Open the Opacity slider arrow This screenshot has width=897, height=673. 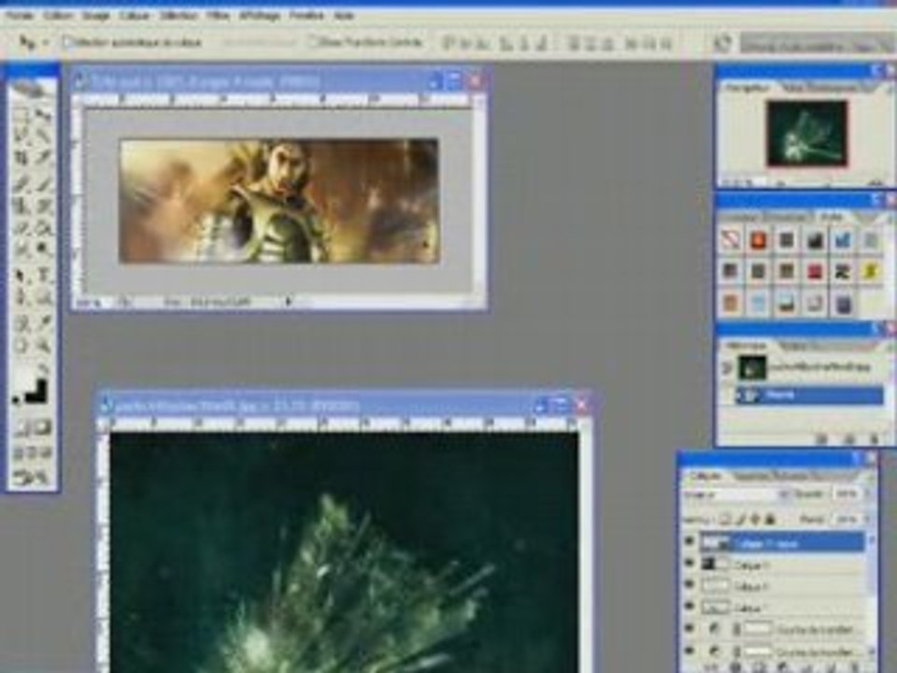tap(868, 494)
